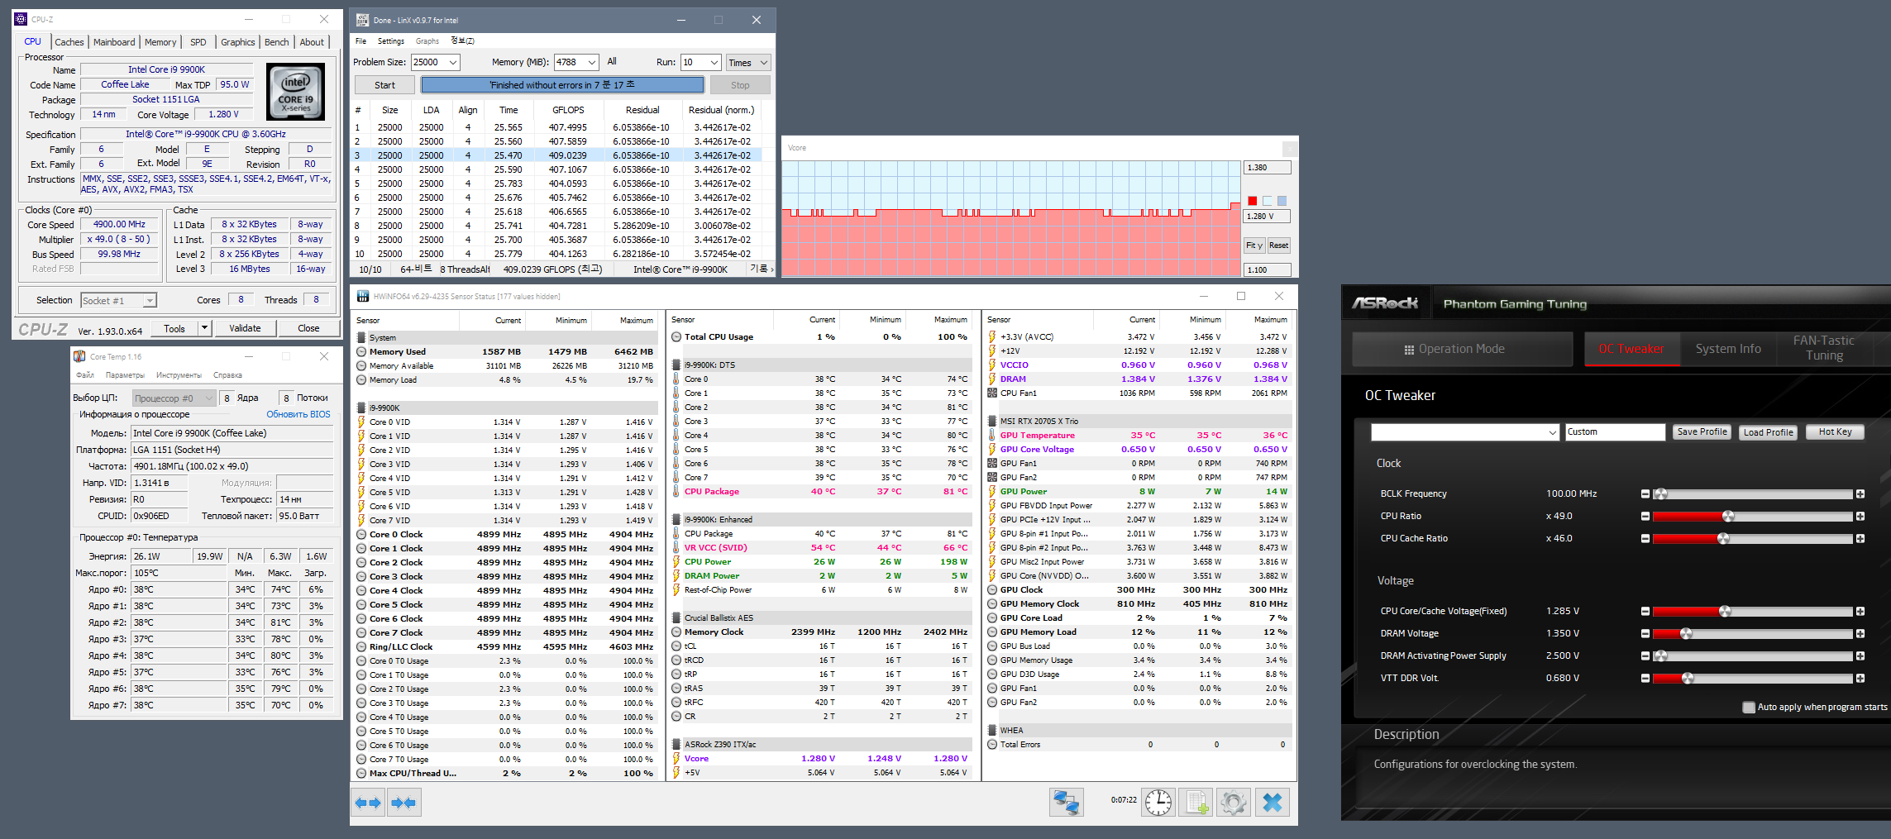The width and height of the screenshot is (1891, 839).
Task: Click LinX title bar app icon
Action: point(362,20)
